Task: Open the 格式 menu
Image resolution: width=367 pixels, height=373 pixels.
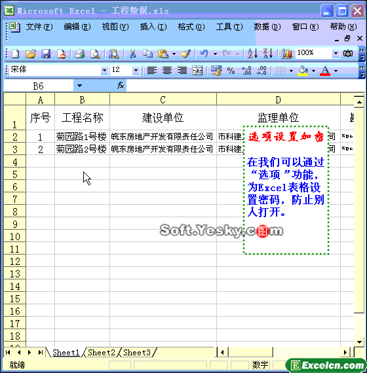Action: click(x=191, y=27)
